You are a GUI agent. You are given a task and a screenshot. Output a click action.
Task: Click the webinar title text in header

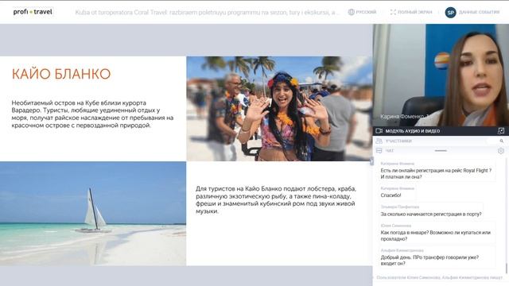(x=208, y=13)
